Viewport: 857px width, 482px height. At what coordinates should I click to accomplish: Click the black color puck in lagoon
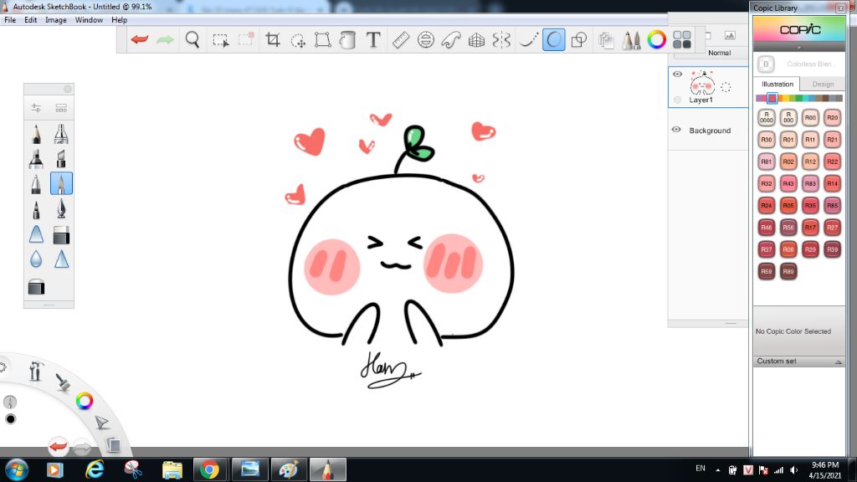[10, 419]
